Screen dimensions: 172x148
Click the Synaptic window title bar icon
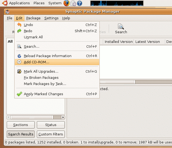pyautogui.click(x=8, y=12)
